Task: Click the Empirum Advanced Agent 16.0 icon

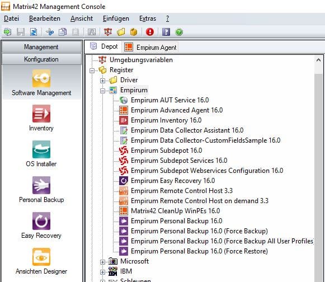Action: pyautogui.click(x=124, y=110)
